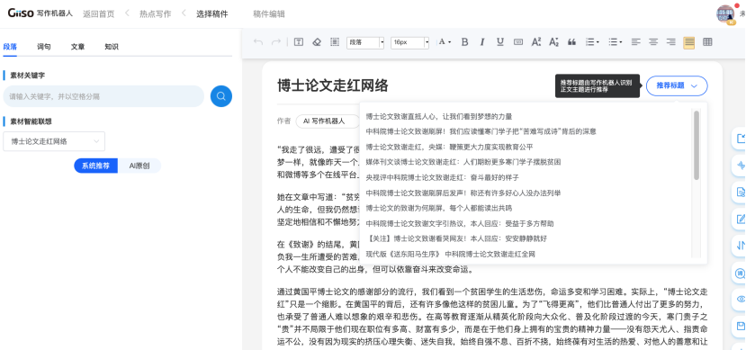Click the save disk icon in right sidebar

[741, 326]
